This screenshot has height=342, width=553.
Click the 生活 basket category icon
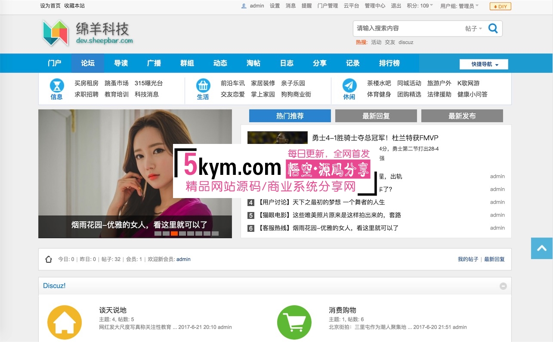(x=203, y=85)
